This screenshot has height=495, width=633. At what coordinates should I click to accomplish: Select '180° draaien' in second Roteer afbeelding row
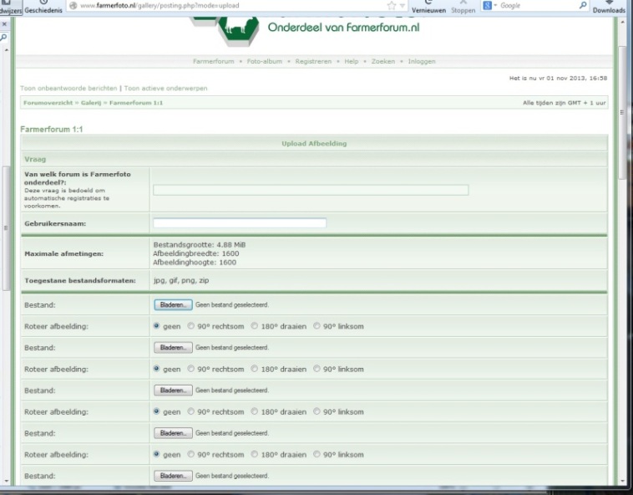tap(255, 369)
